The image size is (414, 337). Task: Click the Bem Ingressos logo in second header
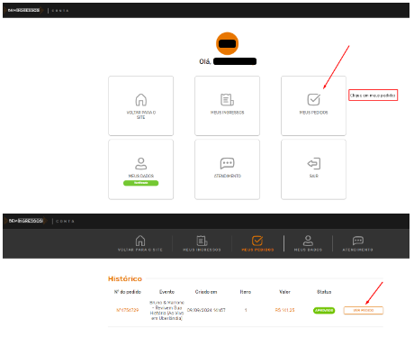point(26,221)
